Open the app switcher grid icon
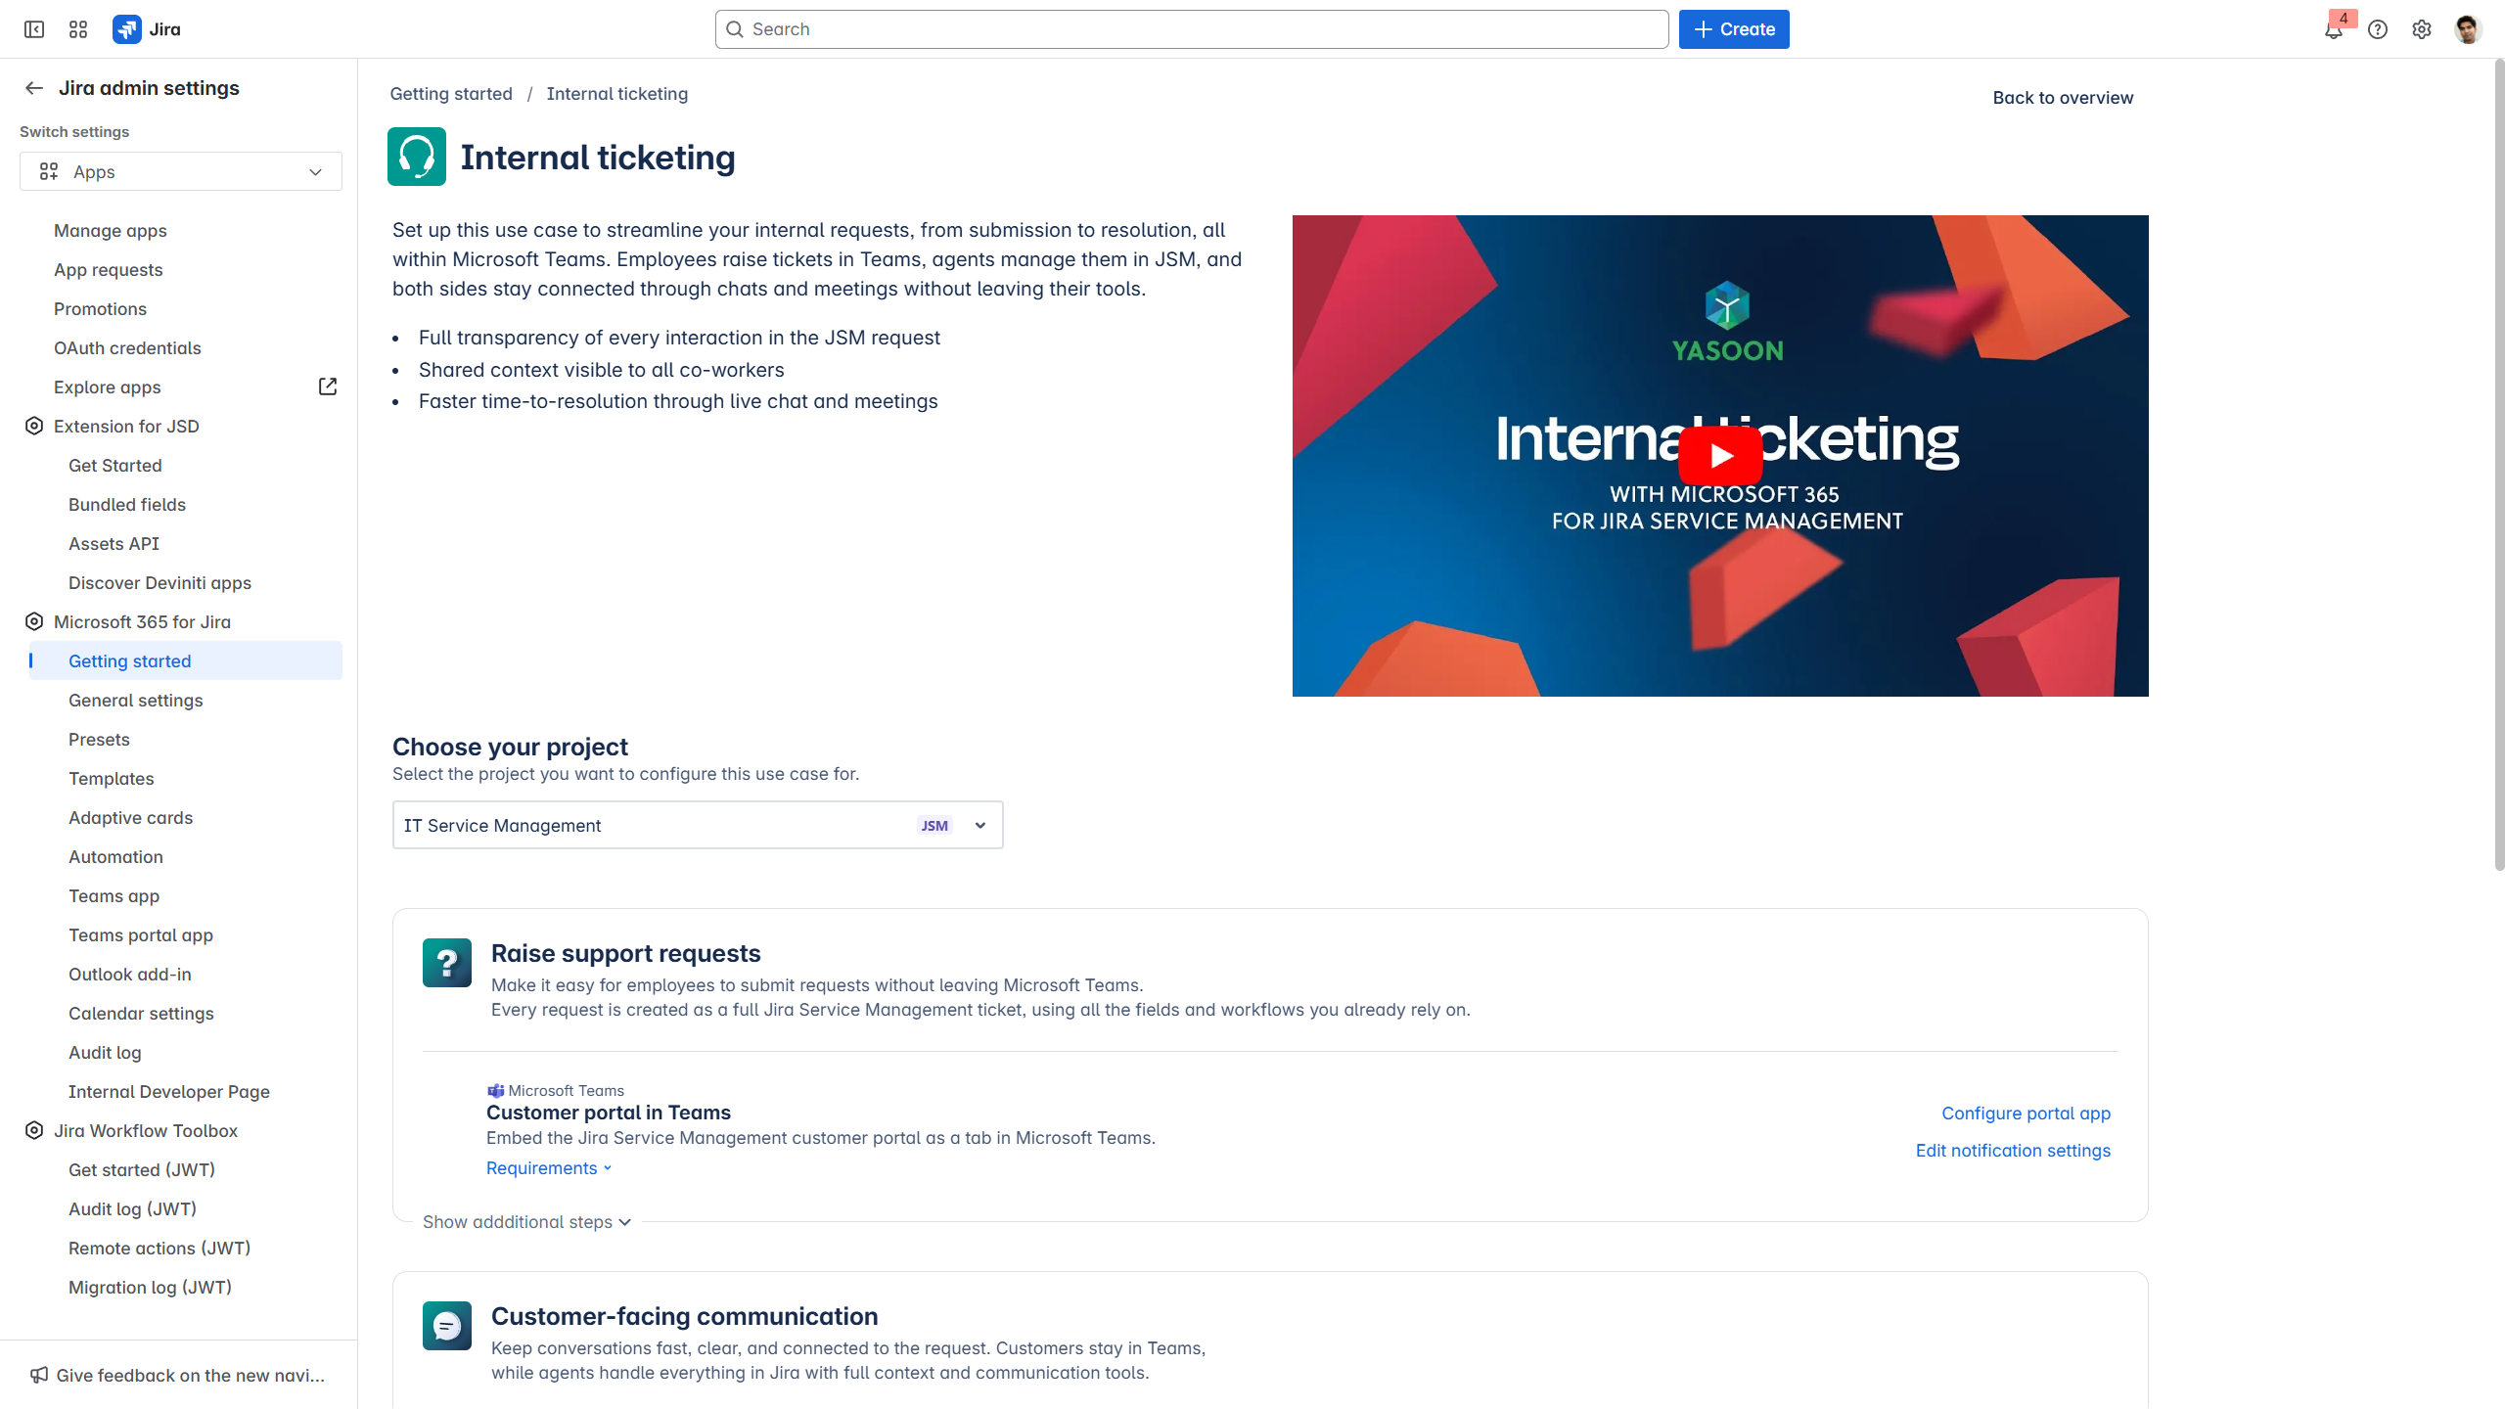This screenshot has width=2505, height=1409. pyautogui.click(x=78, y=29)
